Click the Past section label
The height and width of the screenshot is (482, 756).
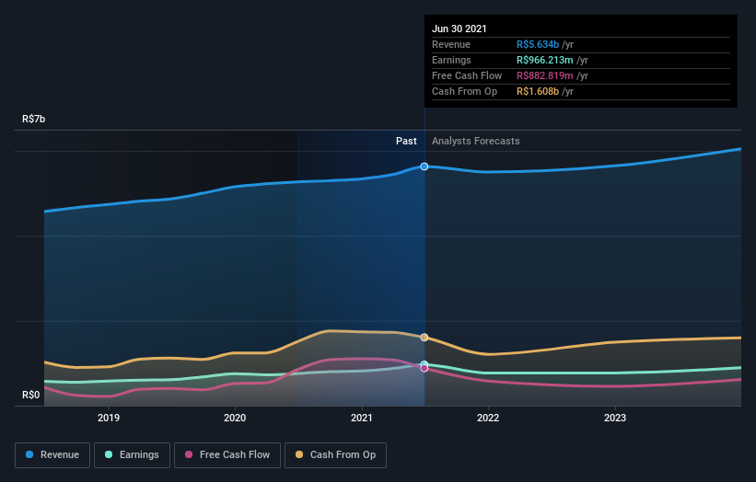tap(406, 141)
